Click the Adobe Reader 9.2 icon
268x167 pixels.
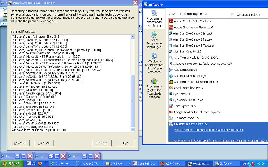[171, 21]
